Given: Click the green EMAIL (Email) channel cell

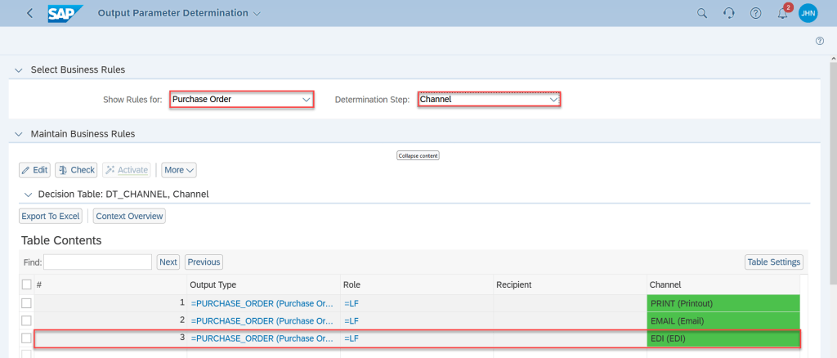Looking at the screenshot, I should [x=723, y=320].
